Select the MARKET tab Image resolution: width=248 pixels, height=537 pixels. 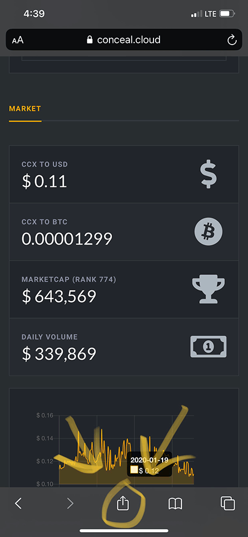[25, 109]
